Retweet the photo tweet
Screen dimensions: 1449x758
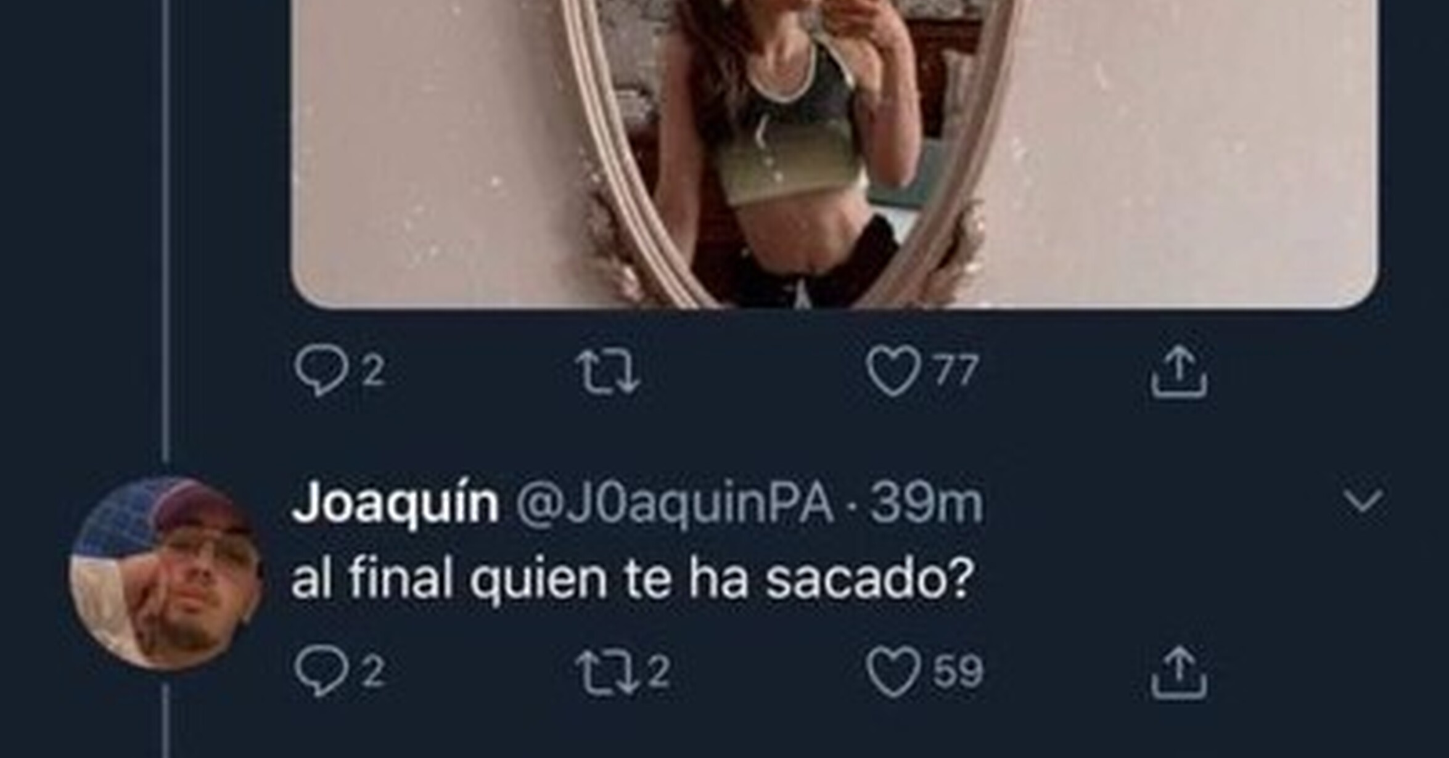click(607, 372)
